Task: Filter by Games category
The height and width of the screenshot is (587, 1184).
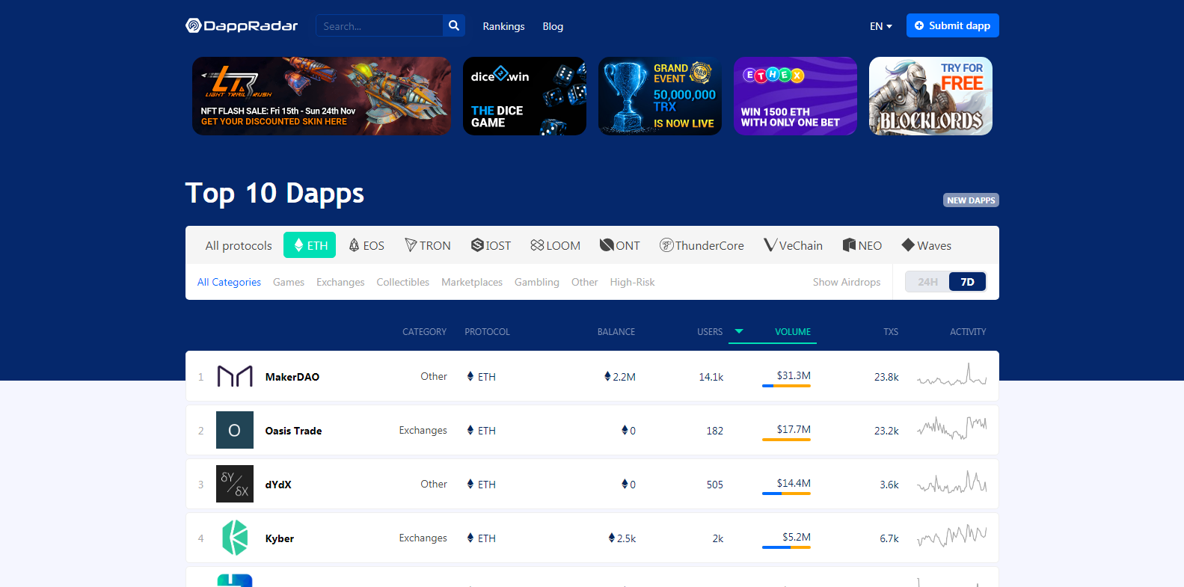Action: pos(289,282)
